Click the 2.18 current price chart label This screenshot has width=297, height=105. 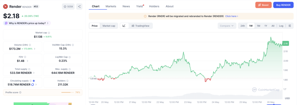(x=285, y=44)
